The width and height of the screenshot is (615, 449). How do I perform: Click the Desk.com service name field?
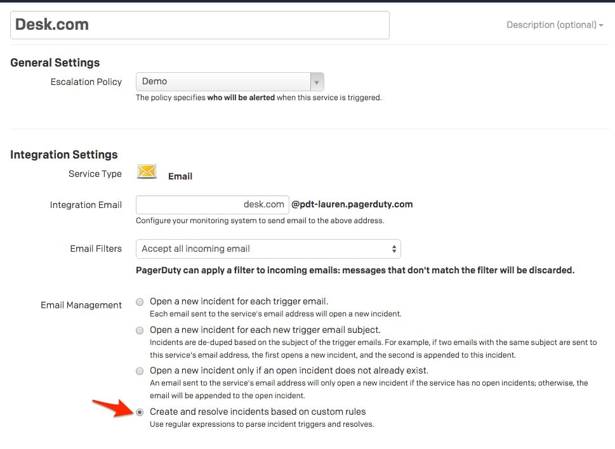199,25
